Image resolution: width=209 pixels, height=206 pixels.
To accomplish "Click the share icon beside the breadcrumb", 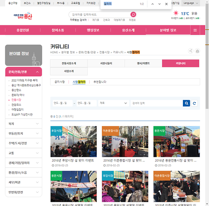I will tap(191, 51).
